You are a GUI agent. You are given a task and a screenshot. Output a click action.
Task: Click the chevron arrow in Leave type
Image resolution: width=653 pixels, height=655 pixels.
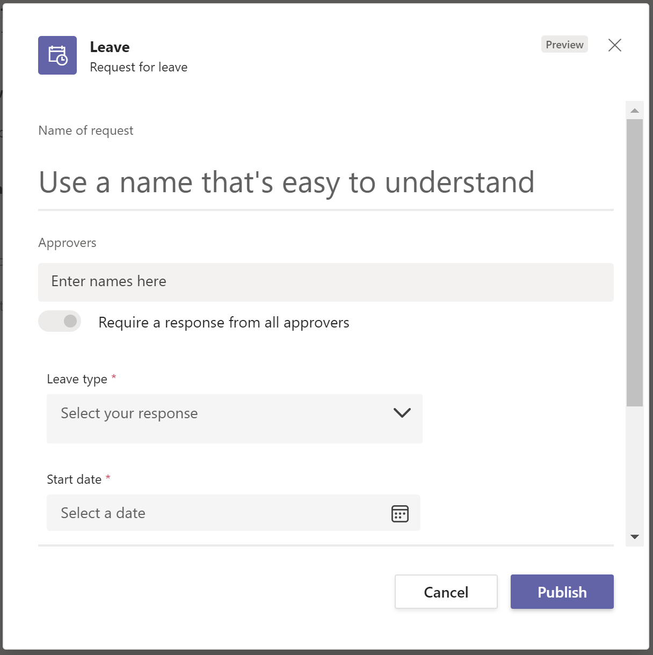click(402, 413)
